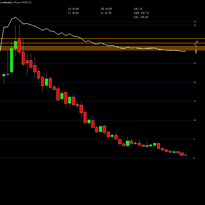The image size is (205, 205).
Task: Click the 20 price axis label
Action: tap(195, 82)
